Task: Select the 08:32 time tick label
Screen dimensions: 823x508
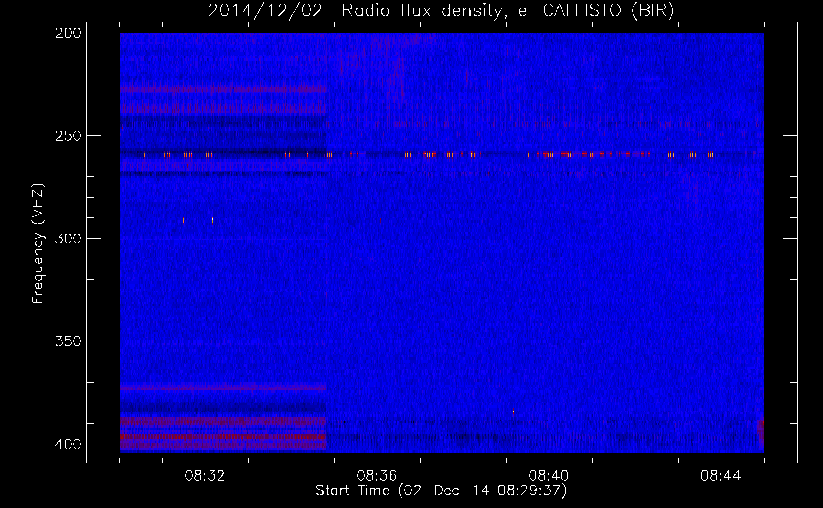Action: [x=205, y=476]
